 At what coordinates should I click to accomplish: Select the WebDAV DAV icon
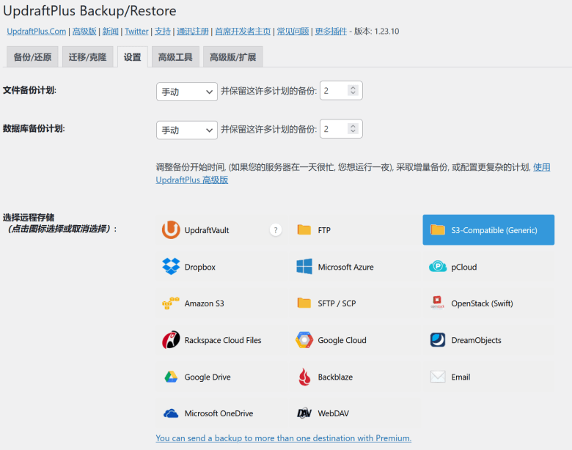click(304, 413)
